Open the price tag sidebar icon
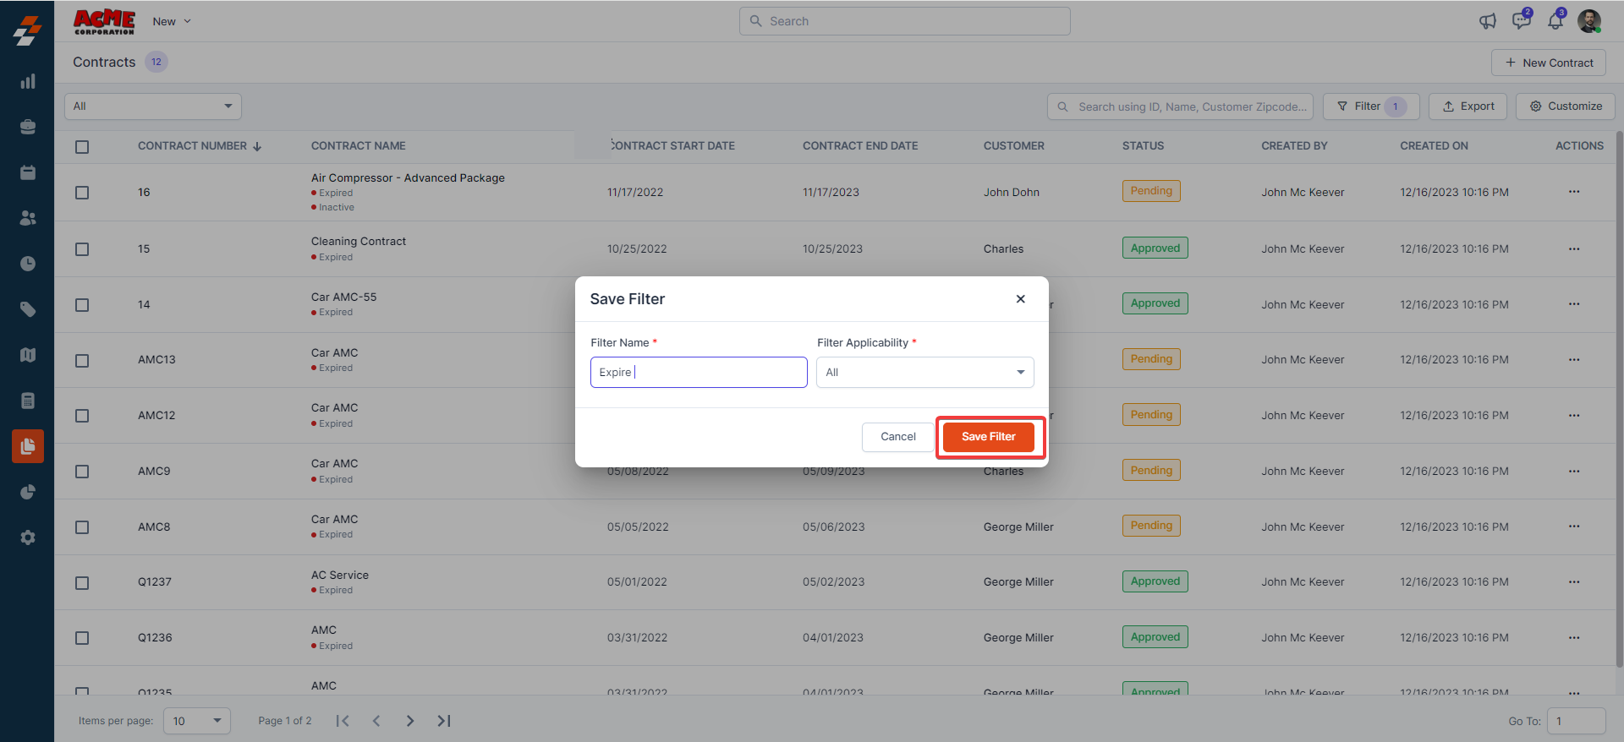Viewport: 1624px width, 742px height. (28, 309)
